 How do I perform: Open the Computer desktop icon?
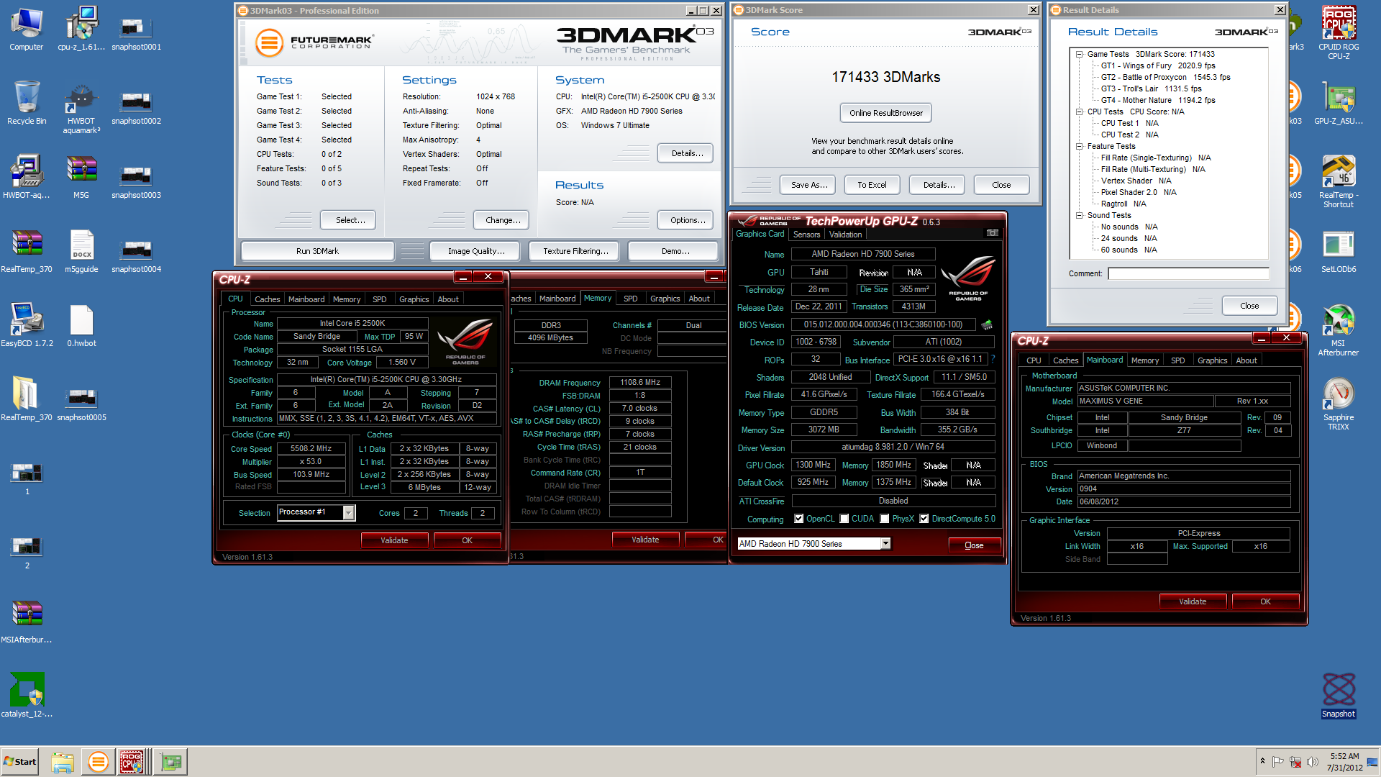coord(27,29)
